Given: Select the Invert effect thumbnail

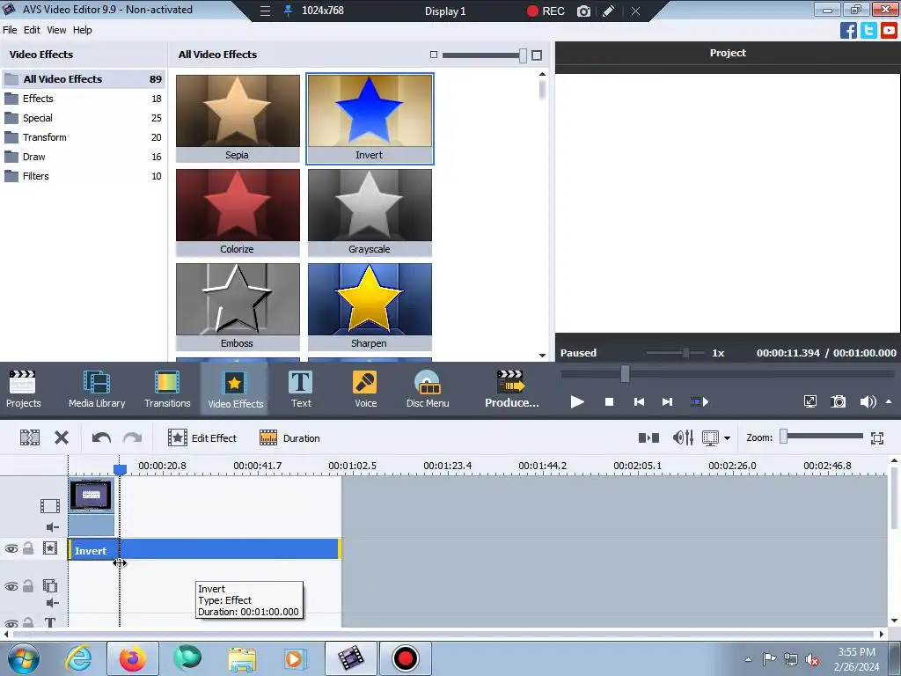Looking at the screenshot, I should [370, 118].
